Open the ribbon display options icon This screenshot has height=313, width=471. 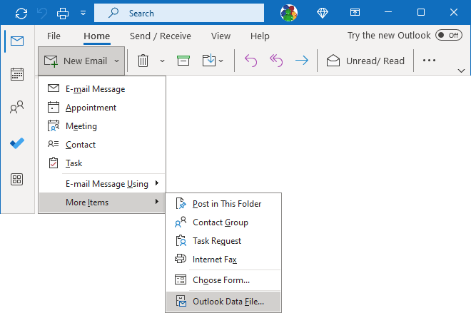click(355, 12)
